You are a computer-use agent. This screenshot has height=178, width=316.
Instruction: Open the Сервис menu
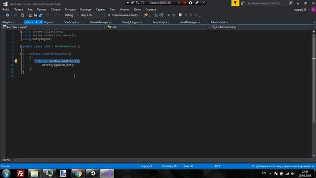100,9
